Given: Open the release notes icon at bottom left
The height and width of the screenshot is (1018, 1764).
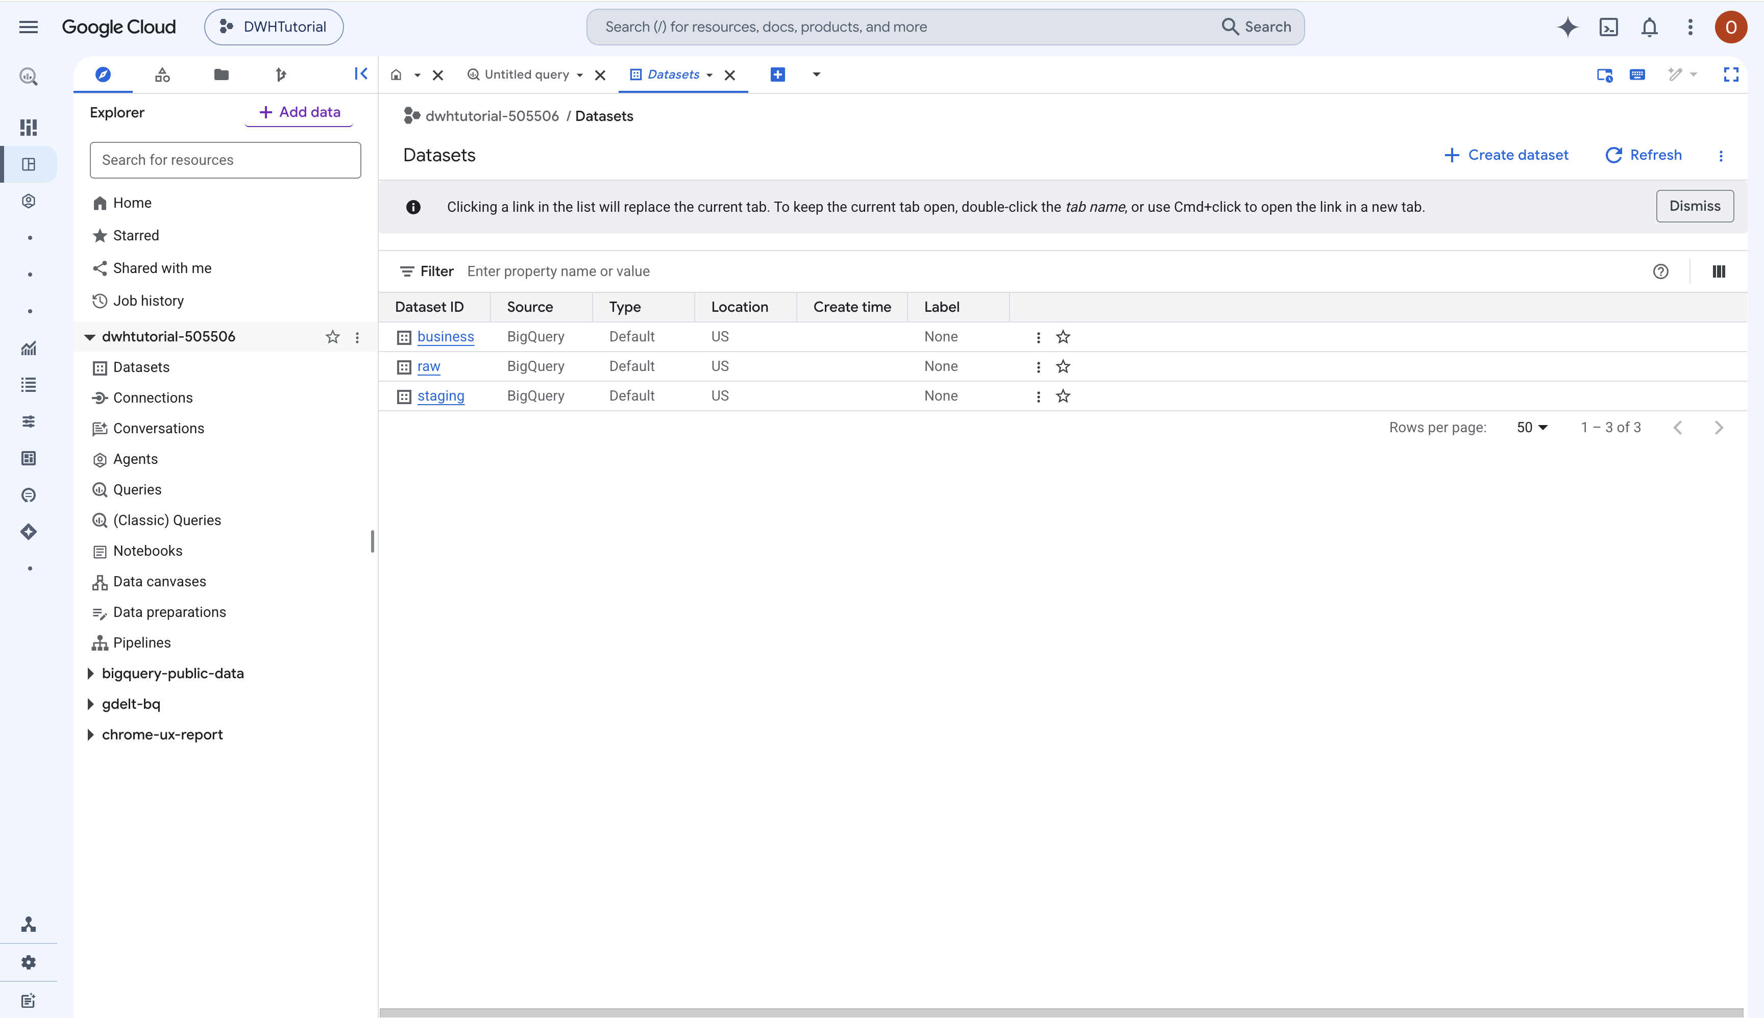Looking at the screenshot, I should click(29, 1001).
